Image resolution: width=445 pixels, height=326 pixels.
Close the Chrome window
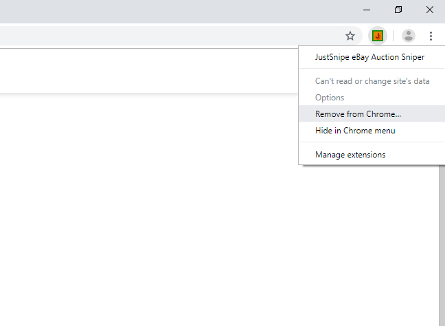430,10
